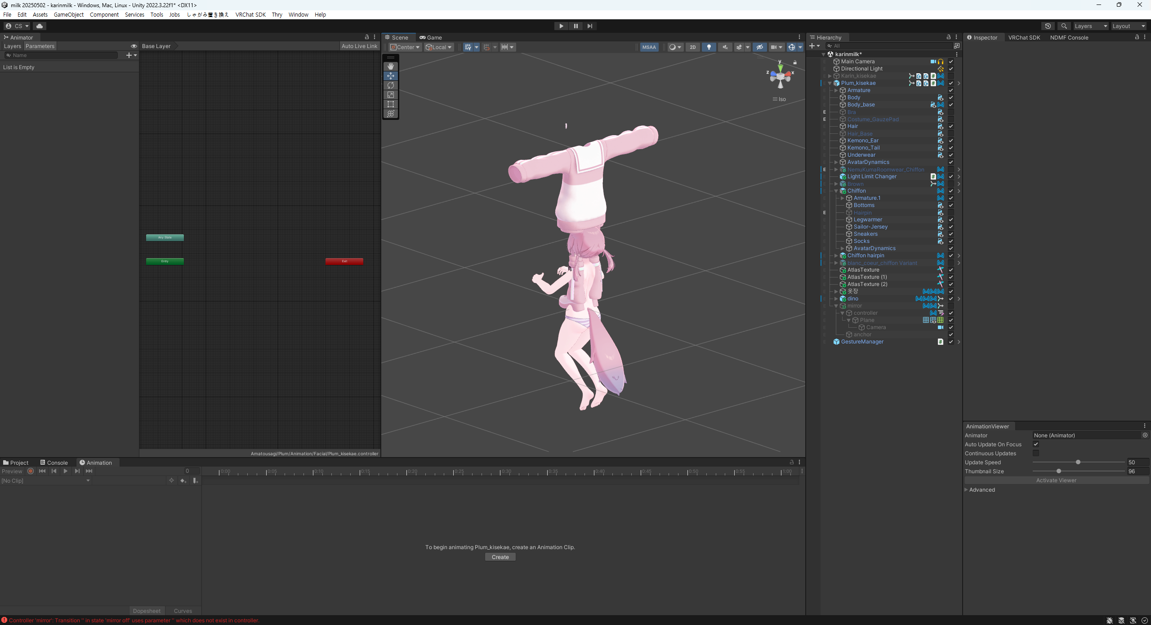The height and width of the screenshot is (625, 1151).
Task: Click the Step frame button
Action: 589,26
